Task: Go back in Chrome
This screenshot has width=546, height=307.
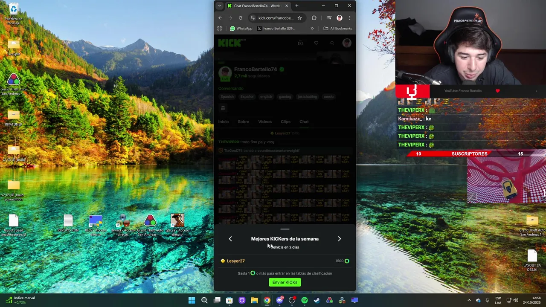Action: pos(220,18)
